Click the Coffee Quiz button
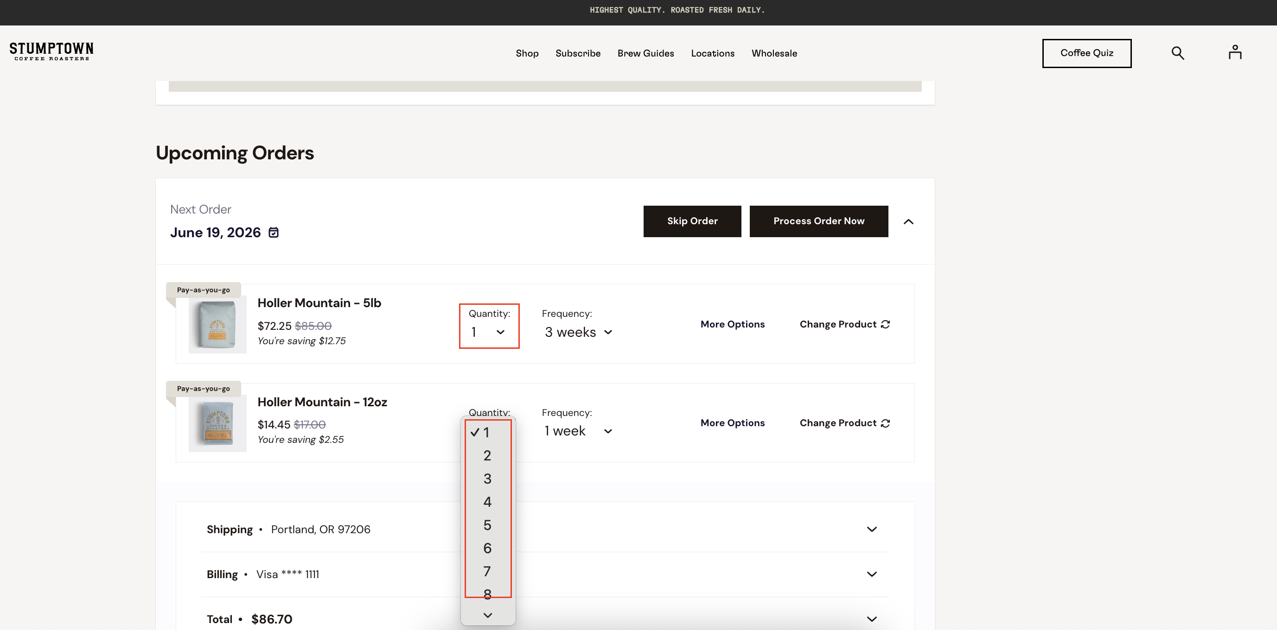1277x630 pixels. click(x=1086, y=53)
